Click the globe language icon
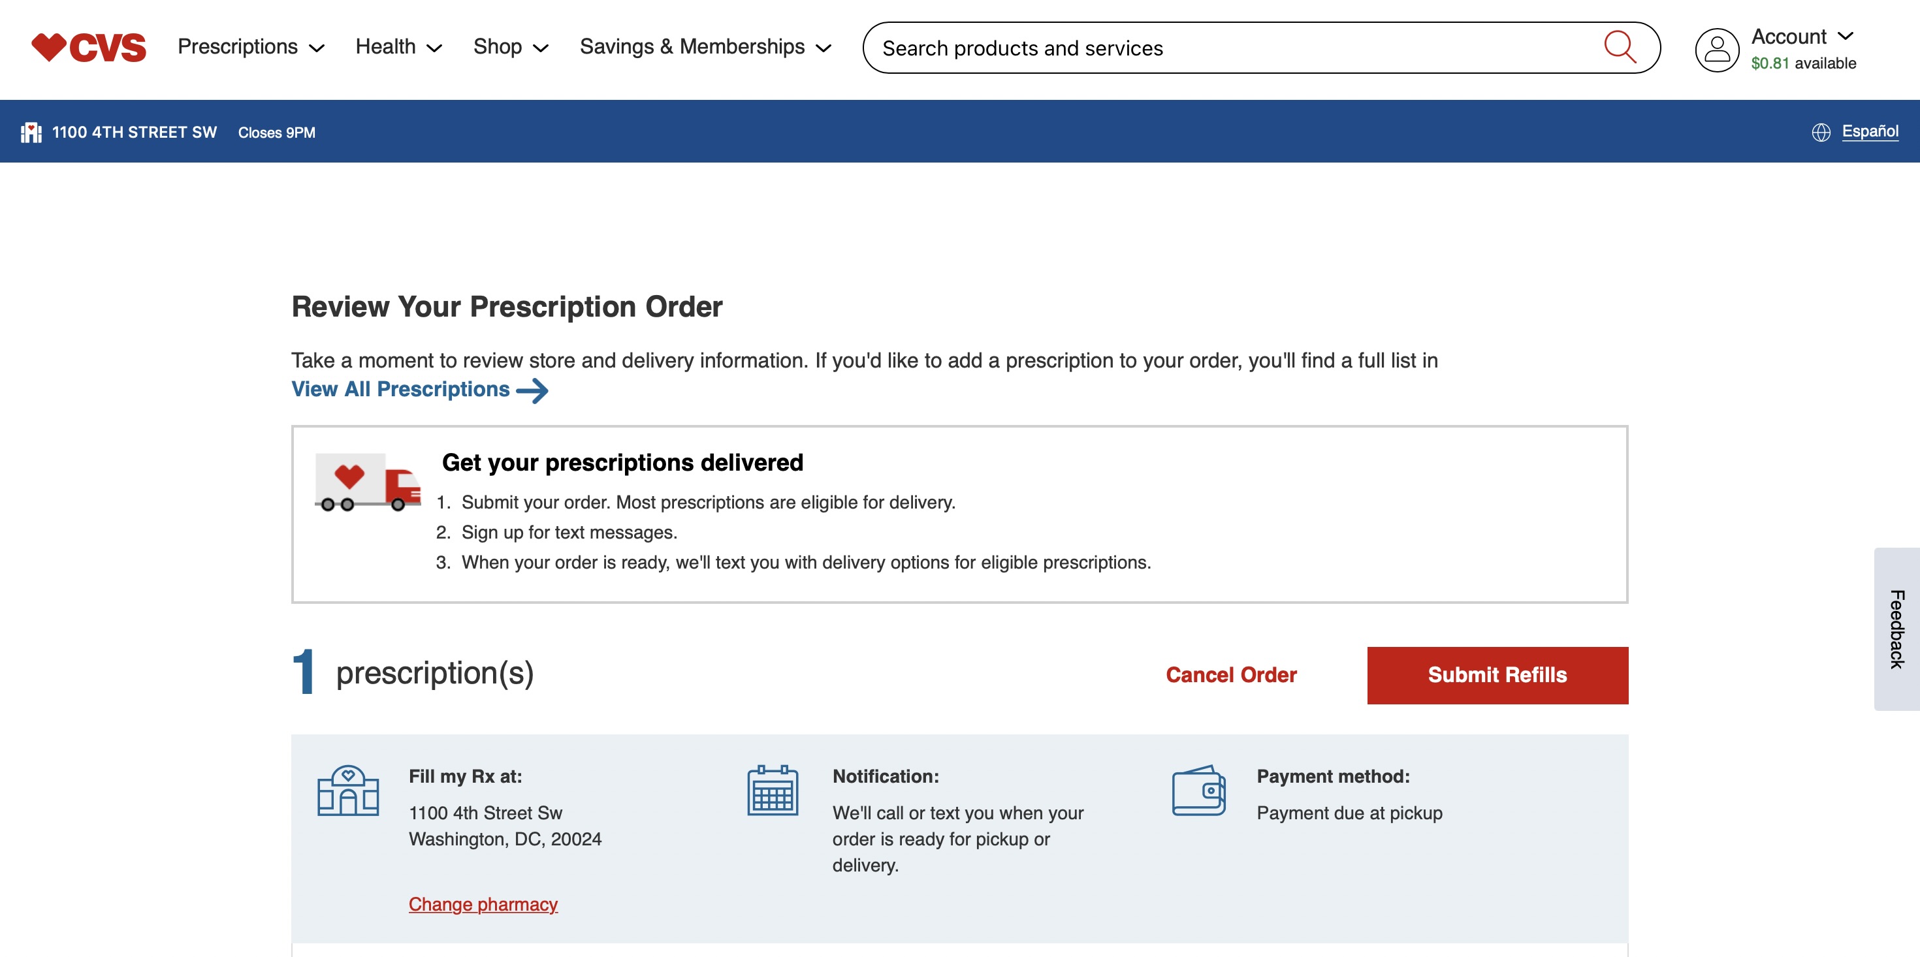This screenshot has width=1920, height=957. click(1820, 132)
